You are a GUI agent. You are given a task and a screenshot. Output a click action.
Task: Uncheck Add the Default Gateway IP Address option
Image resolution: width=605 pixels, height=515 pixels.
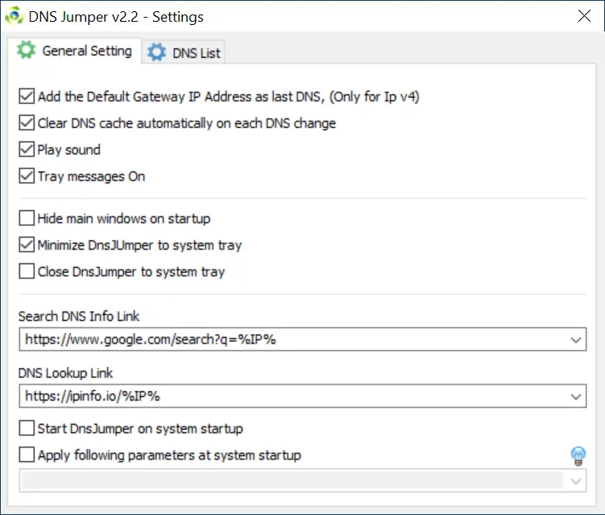[27, 97]
